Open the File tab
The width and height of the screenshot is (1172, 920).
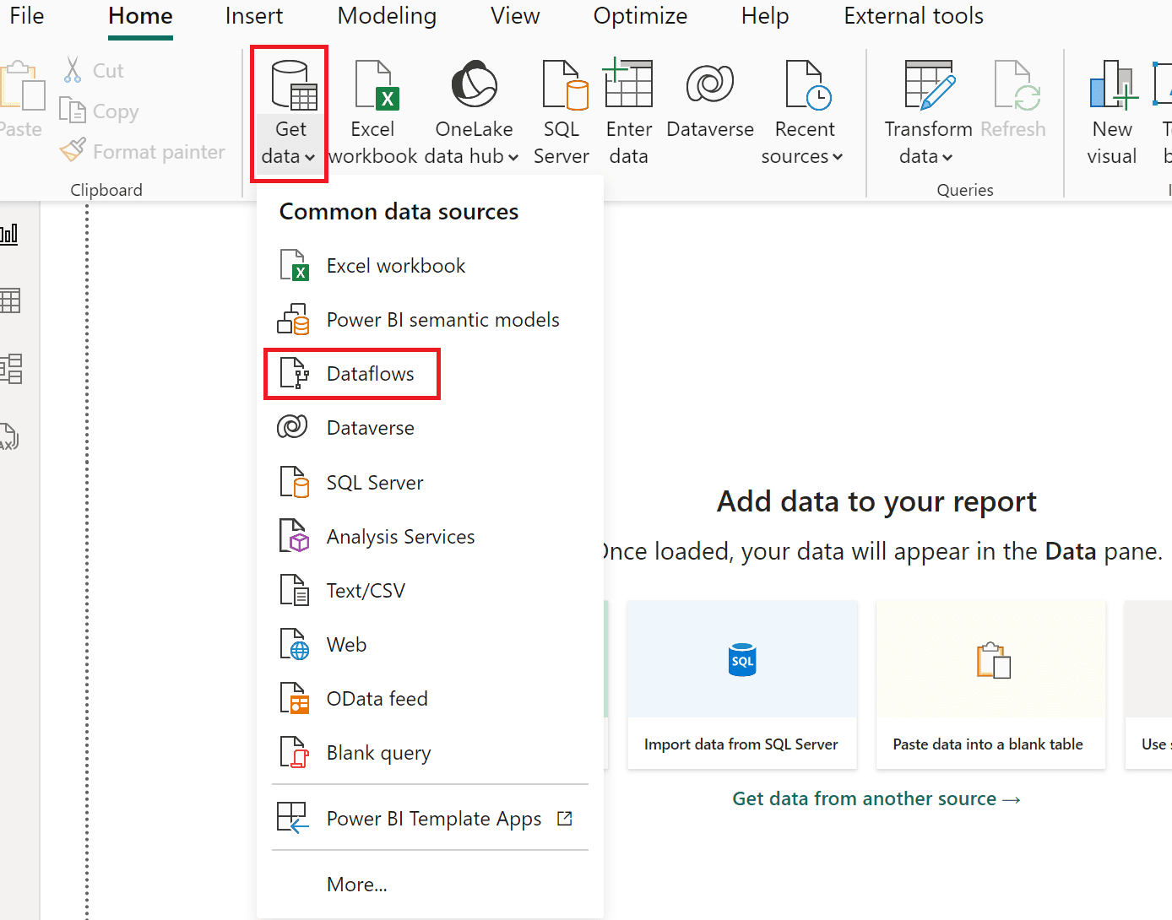[x=27, y=16]
